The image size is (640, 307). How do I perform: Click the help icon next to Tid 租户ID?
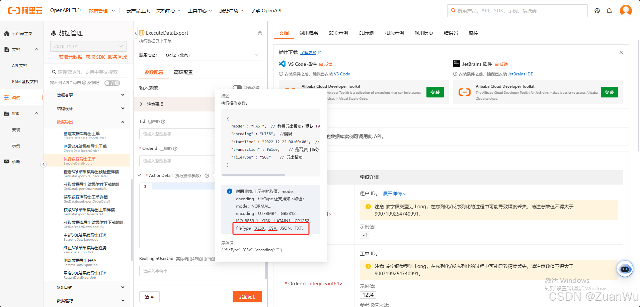click(x=163, y=122)
